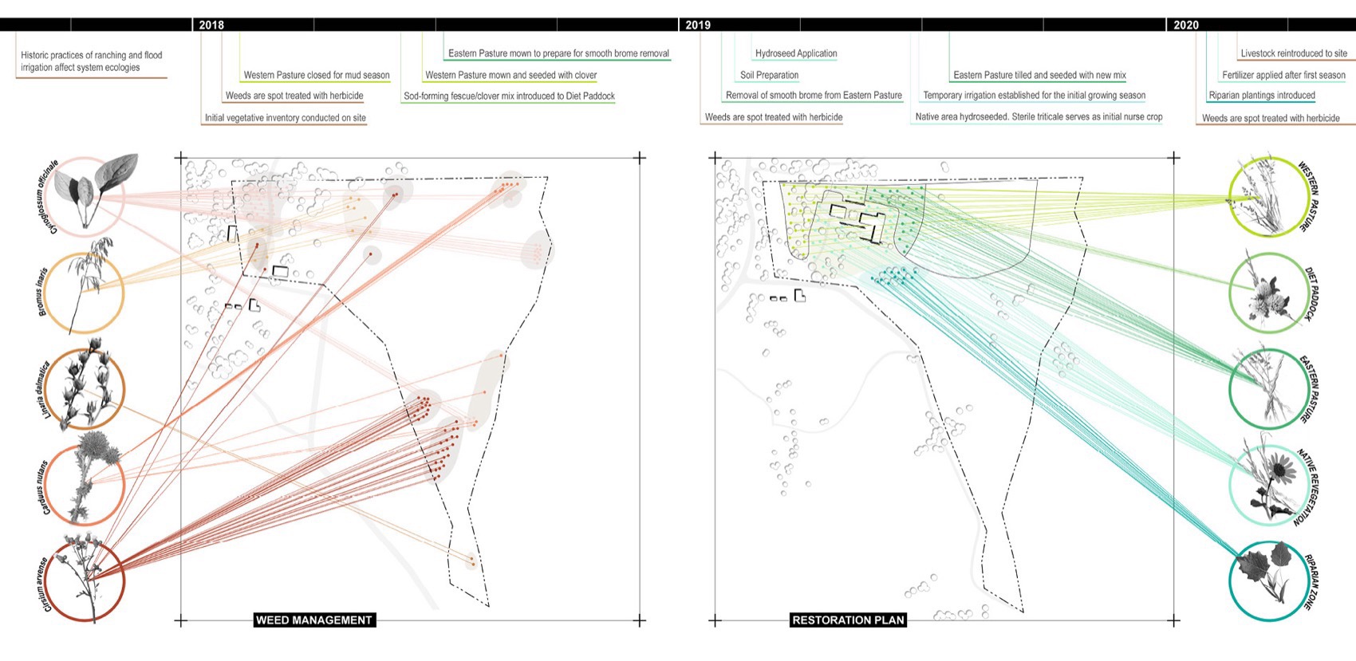This screenshot has height=661, width=1356.
Task: Select the 2020 timeline marker
Action: 1185,25
